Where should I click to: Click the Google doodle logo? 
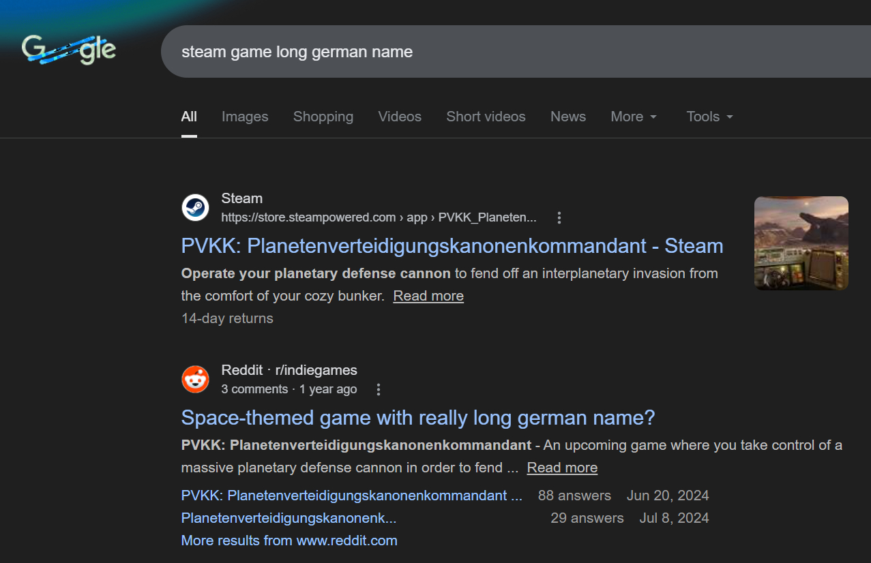[x=69, y=50]
